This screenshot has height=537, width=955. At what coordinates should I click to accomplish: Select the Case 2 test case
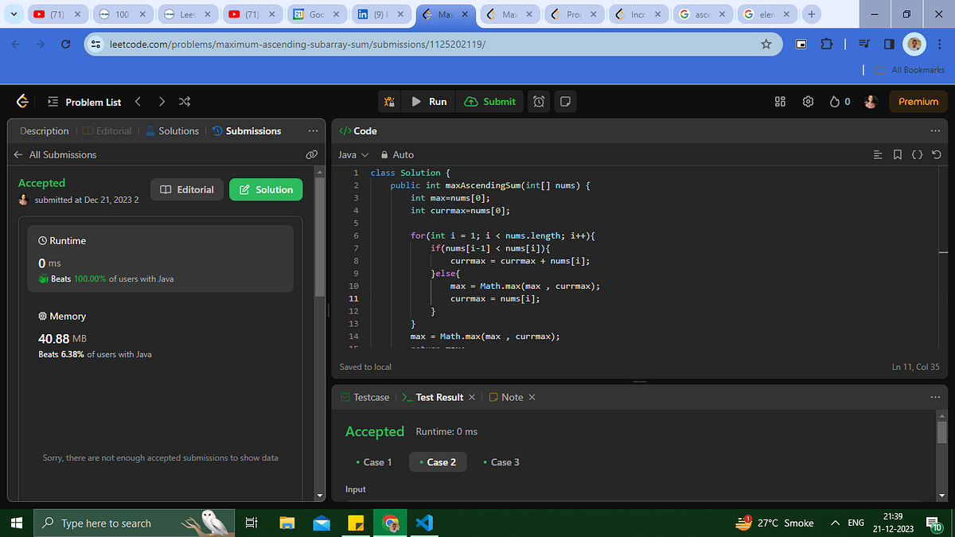click(438, 462)
